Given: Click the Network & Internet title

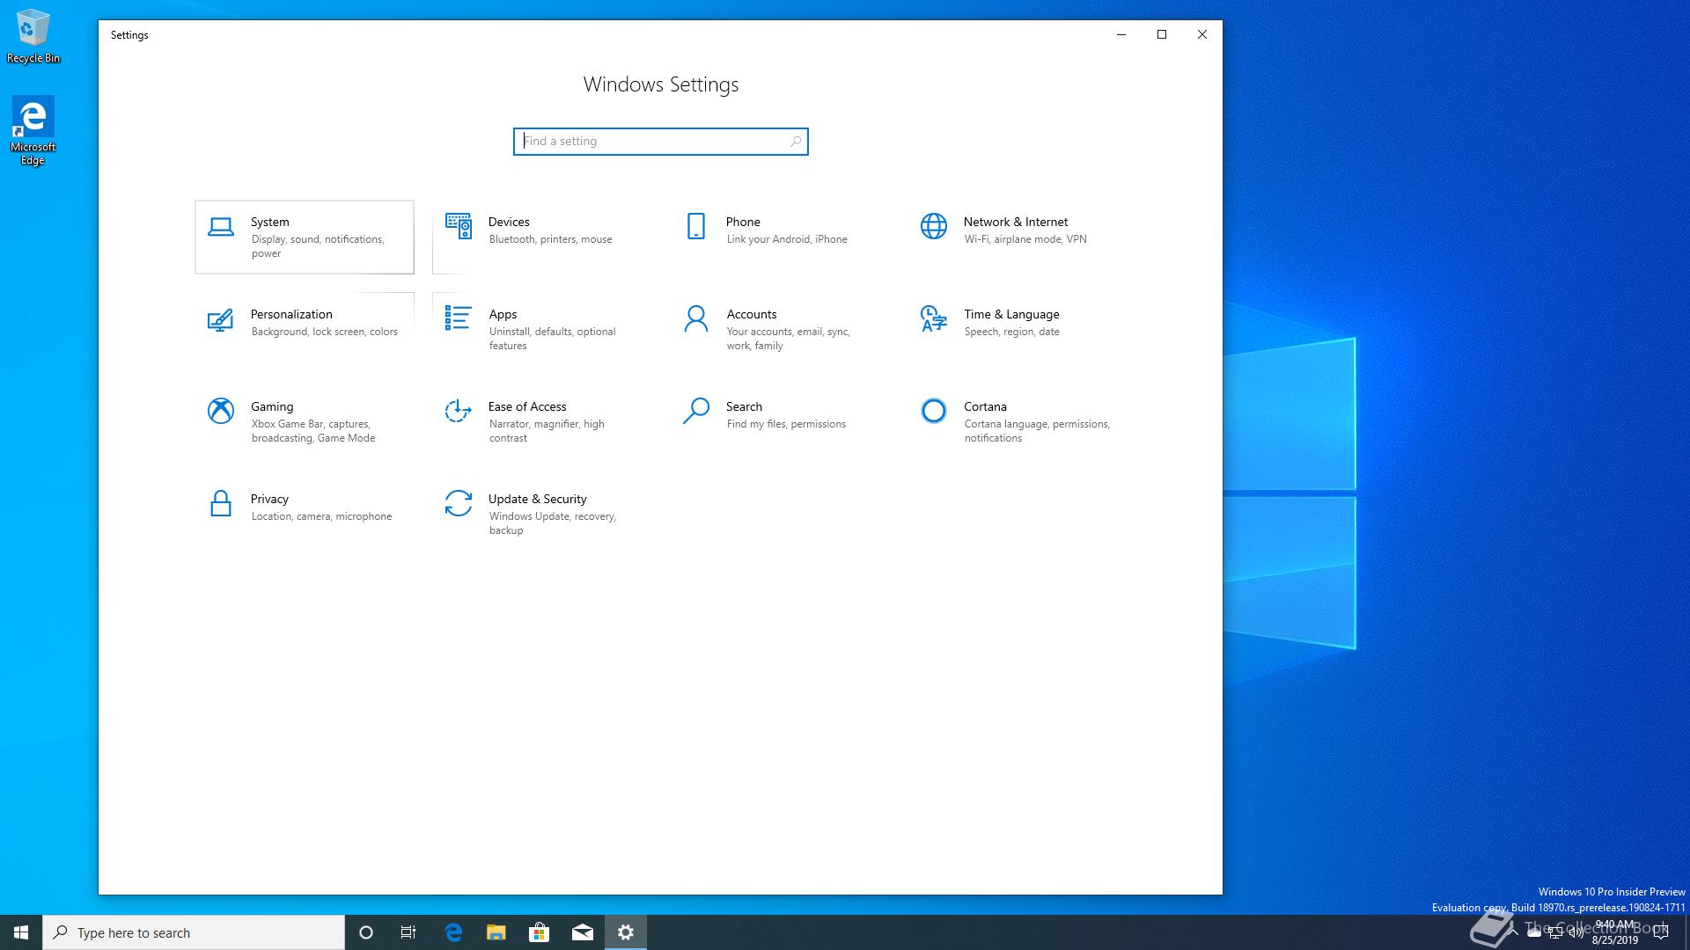Looking at the screenshot, I should pos(1016,222).
